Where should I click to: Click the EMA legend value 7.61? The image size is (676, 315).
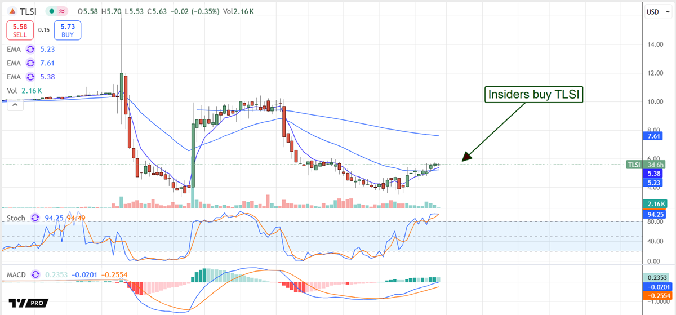pos(47,63)
